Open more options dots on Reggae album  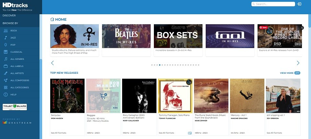(x=115, y=108)
